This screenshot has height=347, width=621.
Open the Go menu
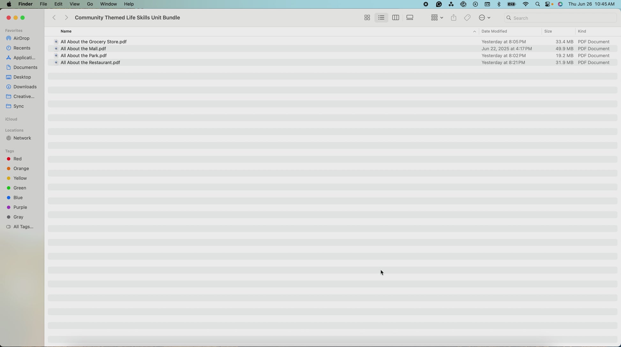tap(90, 4)
